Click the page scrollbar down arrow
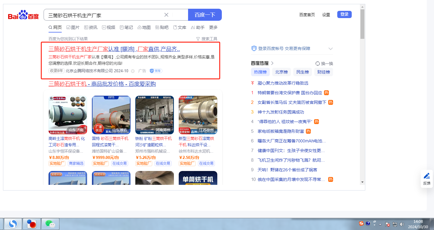This screenshot has width=434, height=230. (x=362, y=182)
